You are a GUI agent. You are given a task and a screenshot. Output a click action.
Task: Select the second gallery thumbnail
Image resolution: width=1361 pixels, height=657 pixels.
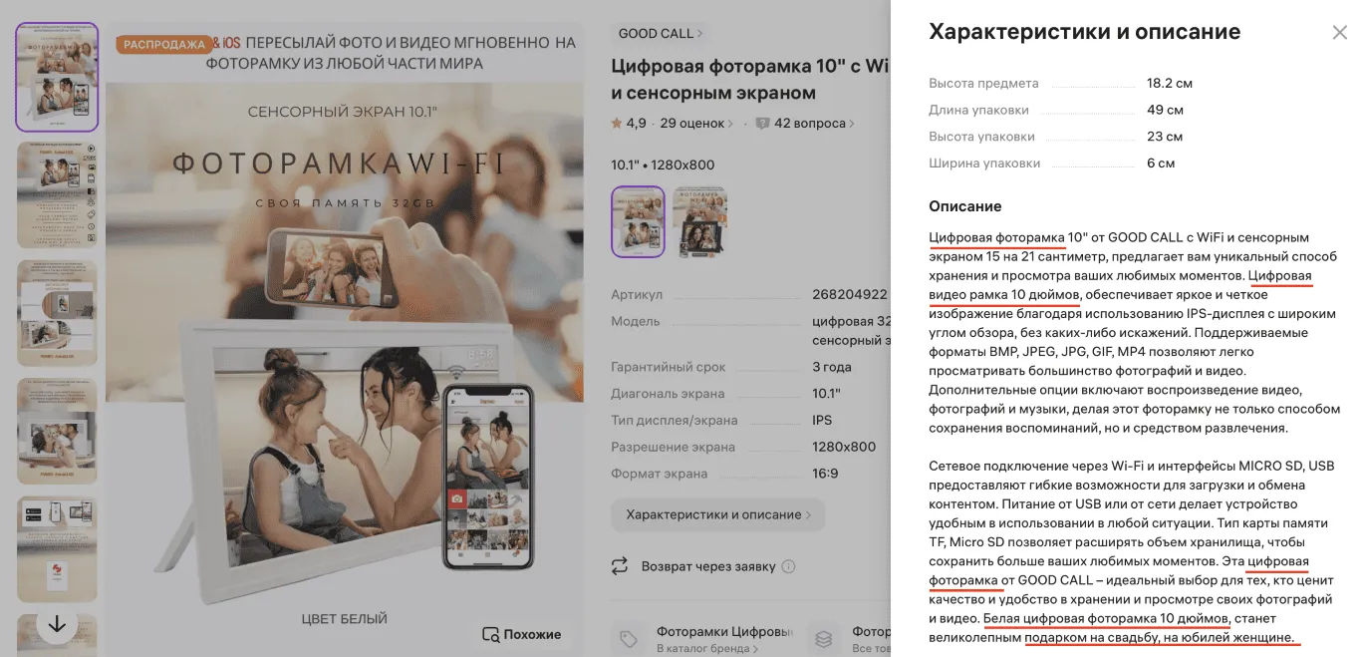tap(57, 194)
